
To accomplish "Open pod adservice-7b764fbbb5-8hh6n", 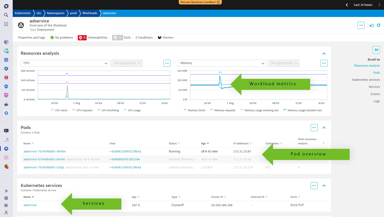I will point(45,151).
